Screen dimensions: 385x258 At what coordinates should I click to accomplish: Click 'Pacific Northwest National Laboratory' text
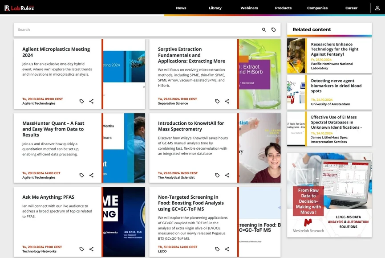click(x=332, y=66)
